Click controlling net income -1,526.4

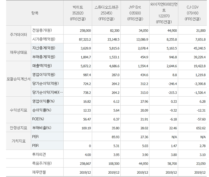coord(200,93)
